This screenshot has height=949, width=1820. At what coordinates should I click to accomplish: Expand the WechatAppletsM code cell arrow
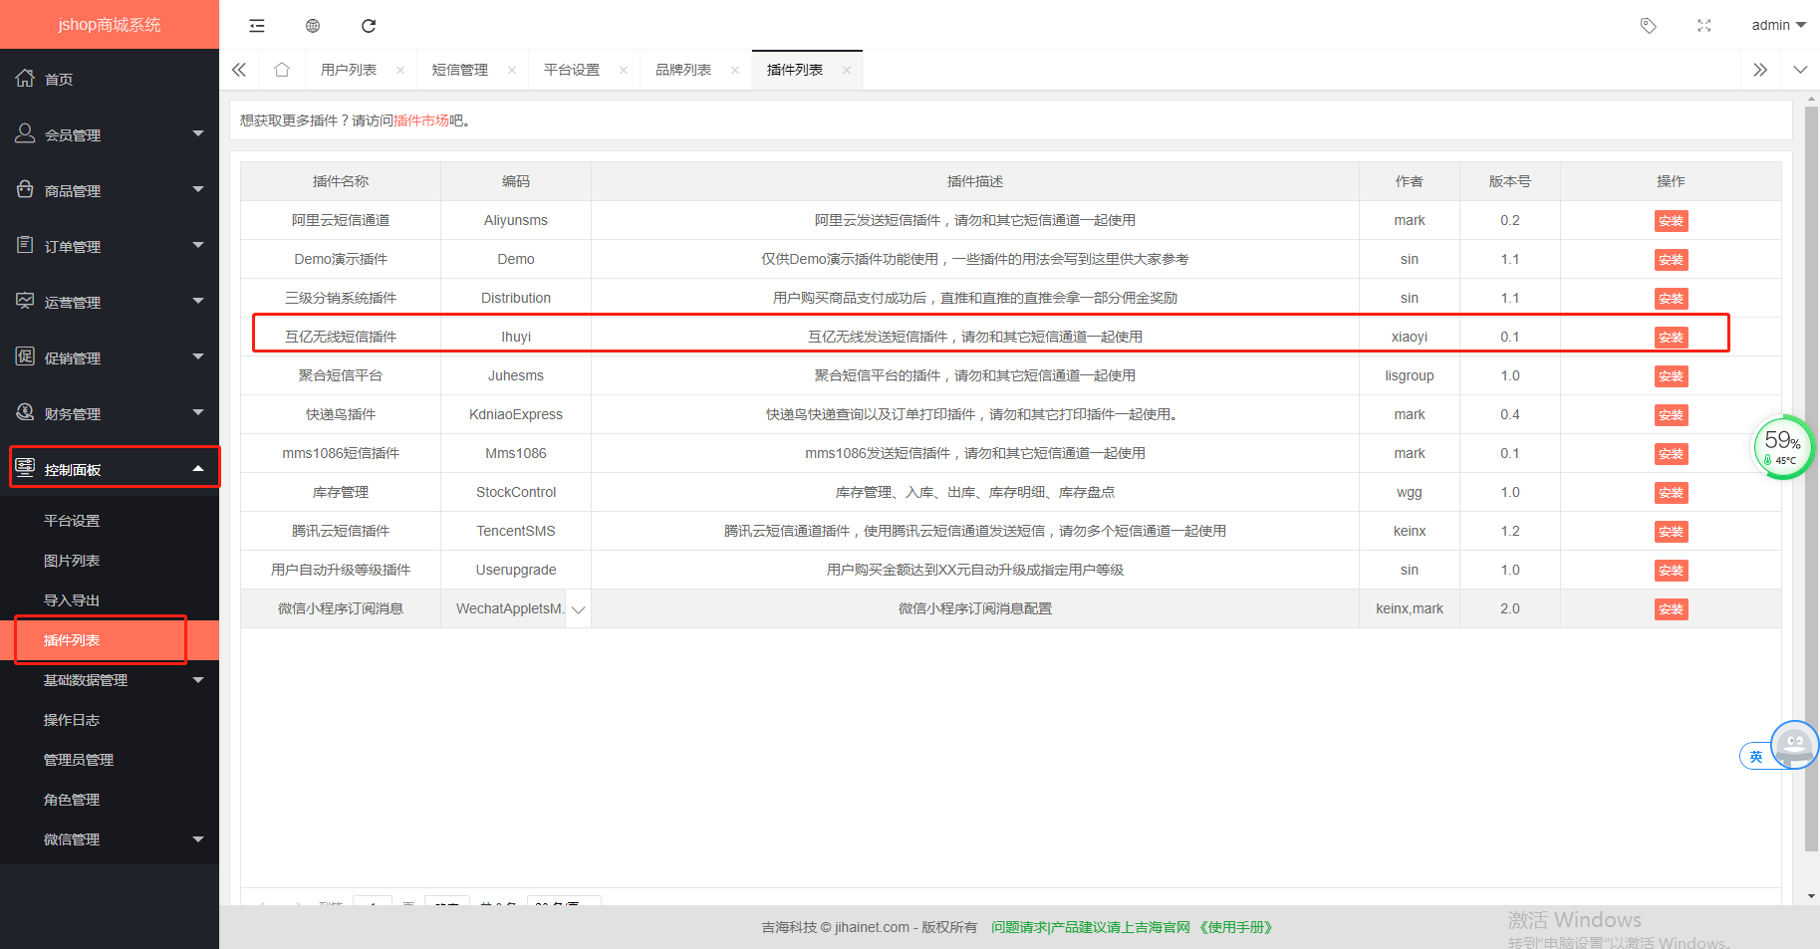pyautogui.click(x=578, y=609)
